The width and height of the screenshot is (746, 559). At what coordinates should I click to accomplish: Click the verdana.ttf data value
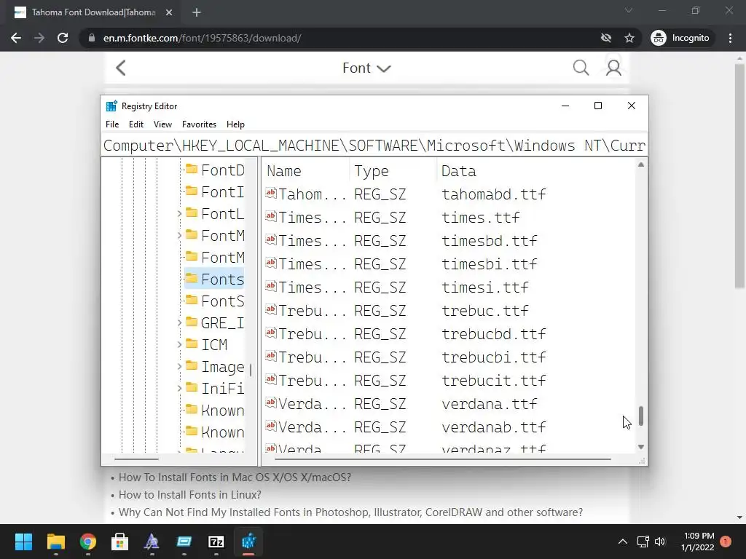pos(489,403)
